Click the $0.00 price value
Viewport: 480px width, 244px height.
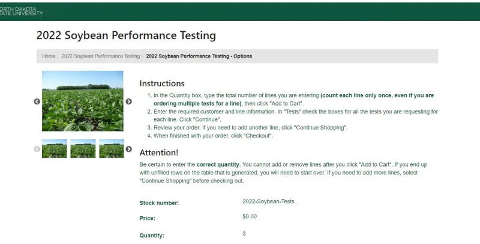coord(250,216)
